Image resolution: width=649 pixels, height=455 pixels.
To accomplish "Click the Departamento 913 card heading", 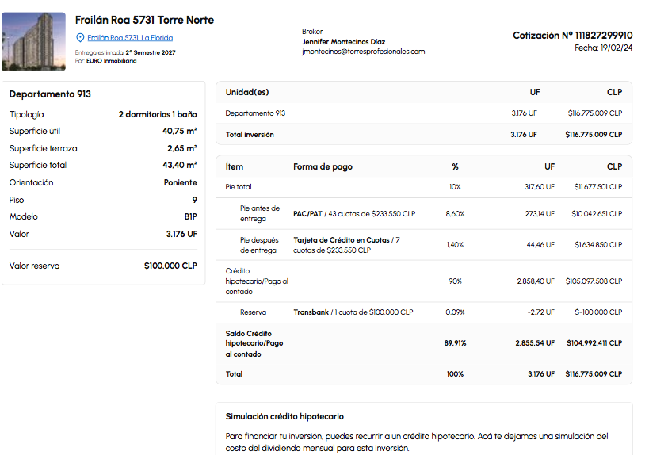I will 50,94.
